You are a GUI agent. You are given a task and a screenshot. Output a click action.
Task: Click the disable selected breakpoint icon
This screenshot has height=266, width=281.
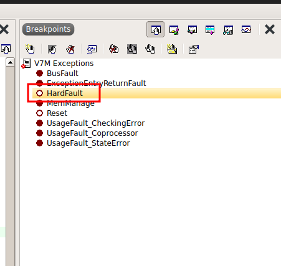(52, 49)
